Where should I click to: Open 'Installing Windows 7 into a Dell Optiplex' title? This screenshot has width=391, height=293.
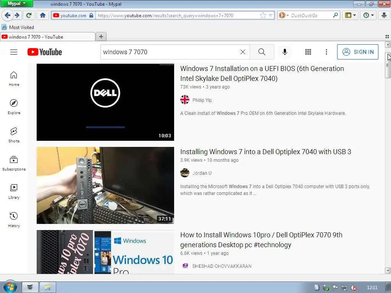[x=266, y=152]
